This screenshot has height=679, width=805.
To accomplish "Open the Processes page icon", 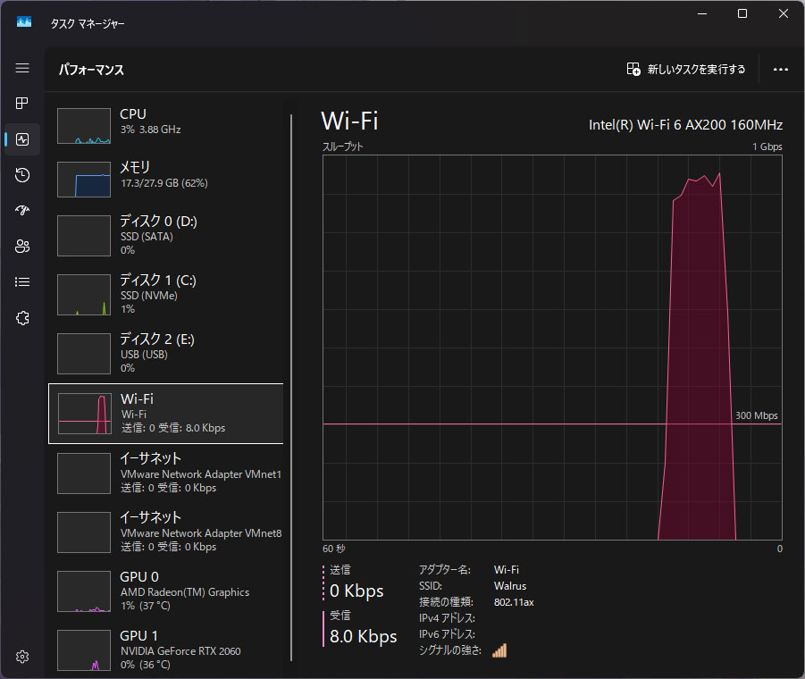I will click(x=22, y=104).
